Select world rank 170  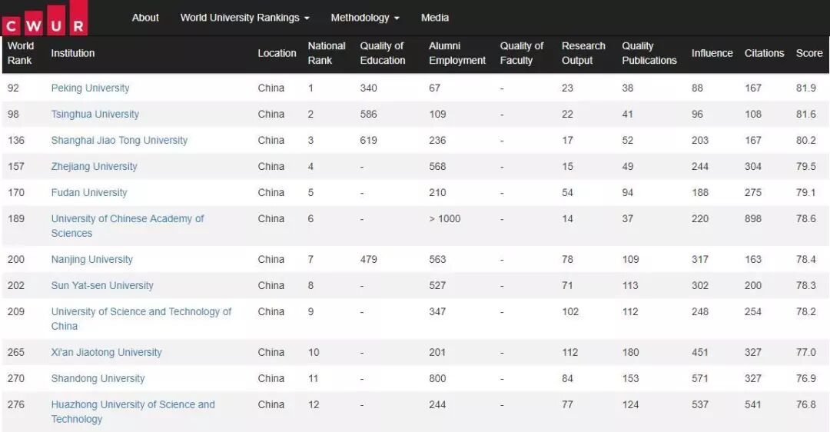16,192
